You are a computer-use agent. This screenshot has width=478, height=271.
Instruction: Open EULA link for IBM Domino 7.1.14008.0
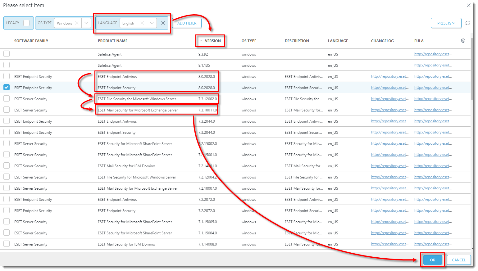click(x=433, y=244)
